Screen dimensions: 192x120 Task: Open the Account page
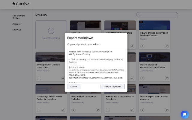(16, 24)
